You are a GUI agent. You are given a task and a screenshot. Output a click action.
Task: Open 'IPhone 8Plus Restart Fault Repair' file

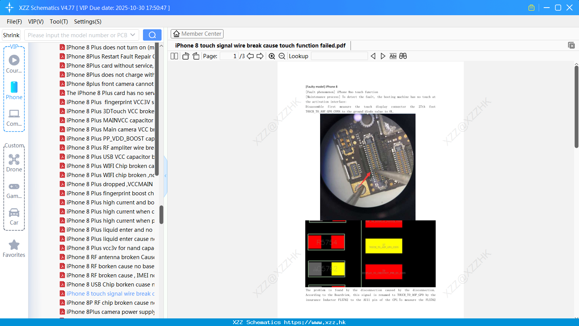(x=107, y=57)
